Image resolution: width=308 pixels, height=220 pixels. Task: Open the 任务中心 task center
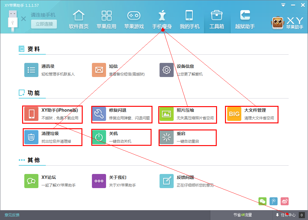(286, 215)
